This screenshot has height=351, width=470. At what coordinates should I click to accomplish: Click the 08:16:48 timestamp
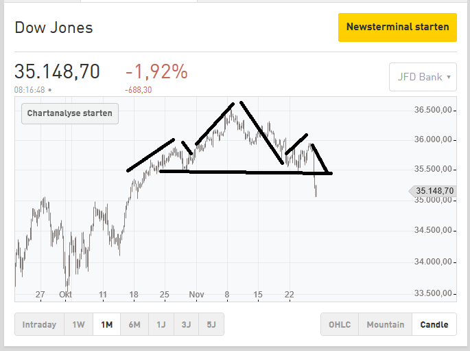[x=30, y=90]
